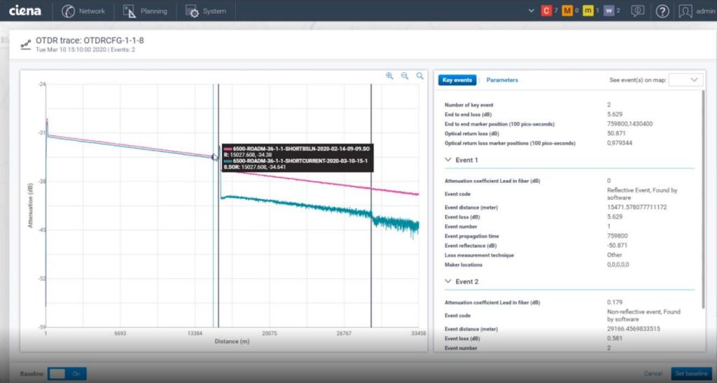
Task: Click the Maker locations value 0,0,0,0,0
Action: (618, 265)
